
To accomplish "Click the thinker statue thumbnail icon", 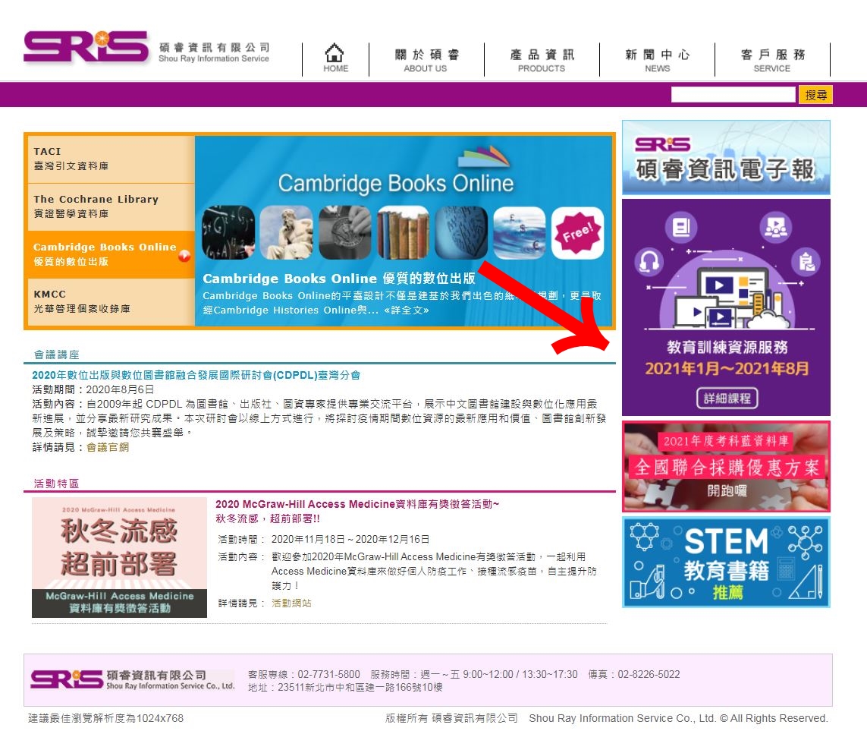I will pyautogui.click(x=286, y=233).
